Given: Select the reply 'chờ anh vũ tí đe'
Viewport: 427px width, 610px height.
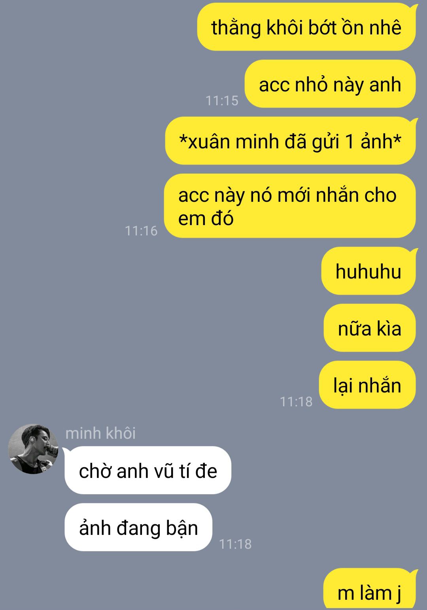Looking at the screenshot, I should [148, 470].
